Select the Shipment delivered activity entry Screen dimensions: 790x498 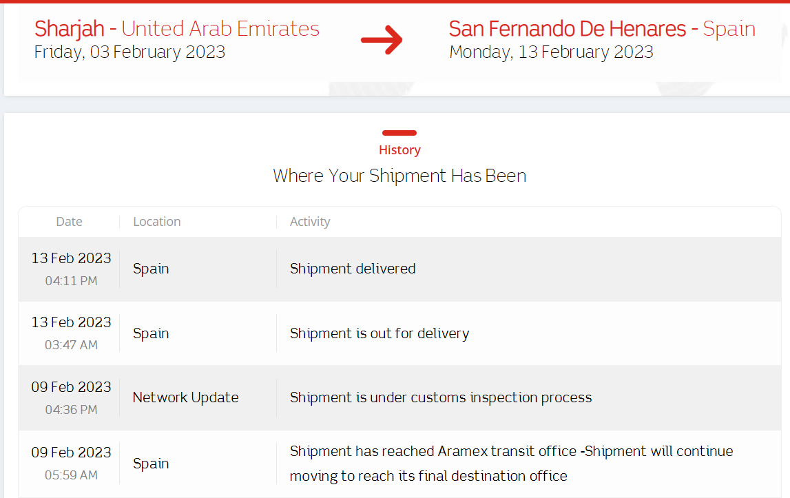click(353, 269)
